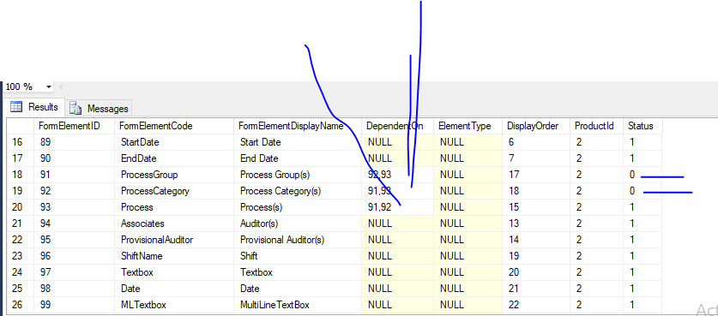Select the DisplayOrder column header
The height and width of the screenshot is (316, 718).
[x=536, y=126]
